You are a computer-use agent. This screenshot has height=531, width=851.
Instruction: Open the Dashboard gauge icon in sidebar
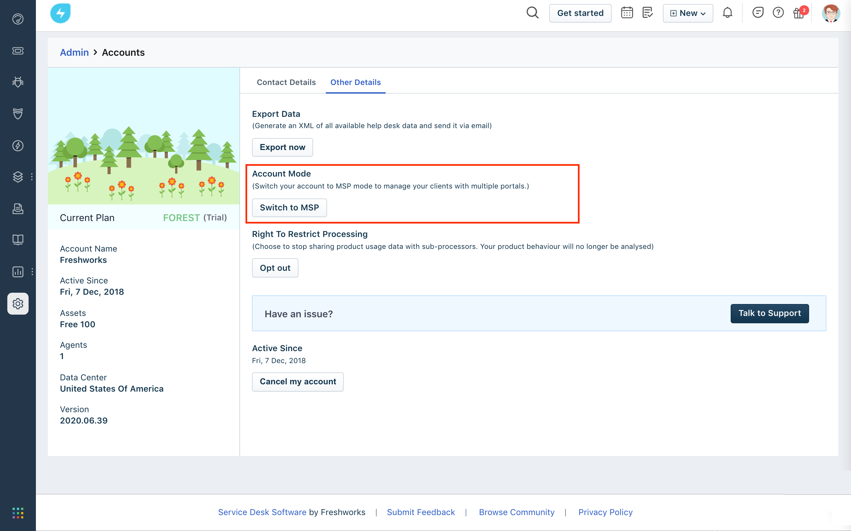tap(18, 19)
